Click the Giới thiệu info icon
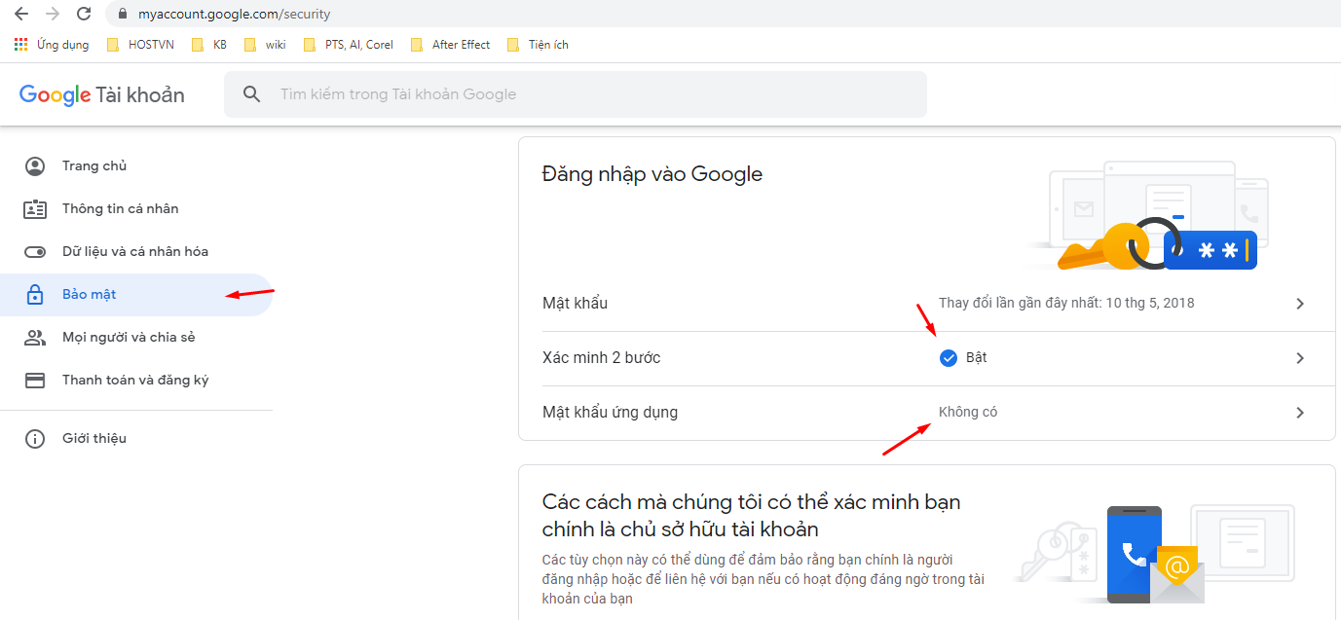Viewport: 1341px width, 620px height. click(35, 439)
